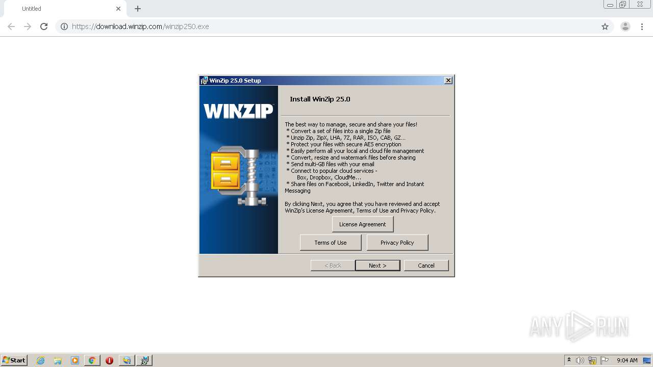Open the volume speaker tray icon
This screenshot has width=653, height=367.
(x=580, y=360)
